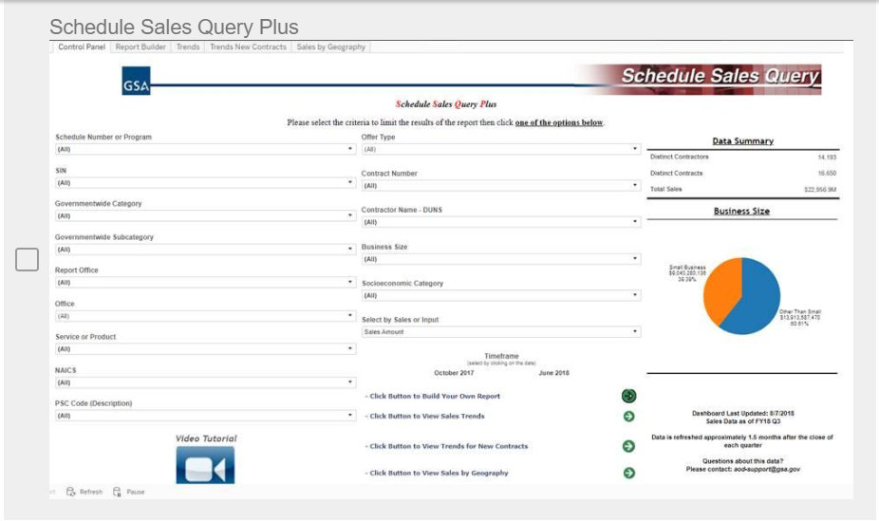Screen dimensions: 879x521
Task: Click the Schedule Sales Query banner image
Action: pyautogui.click(x=699, y=79)
